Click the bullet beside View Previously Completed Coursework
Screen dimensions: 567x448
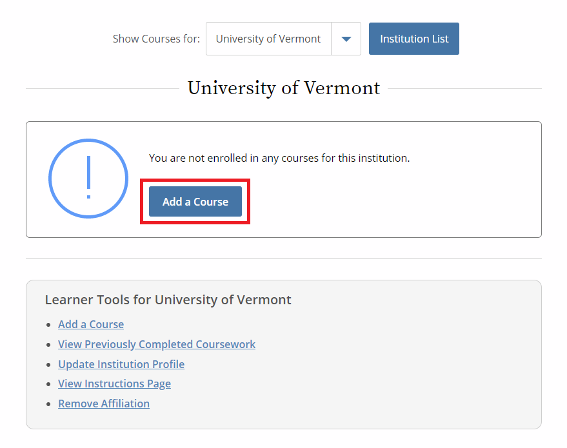(49, 345)
